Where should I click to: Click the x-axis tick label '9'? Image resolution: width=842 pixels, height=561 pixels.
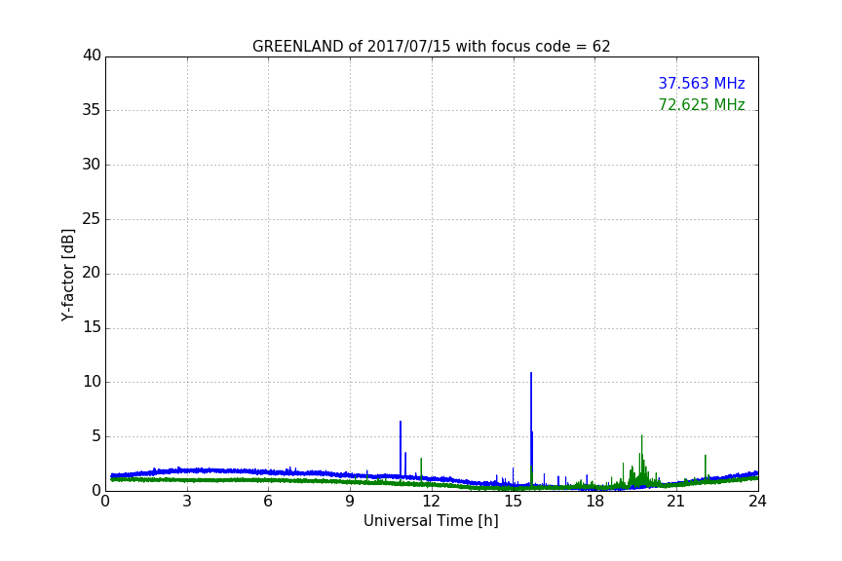[350, 502]
